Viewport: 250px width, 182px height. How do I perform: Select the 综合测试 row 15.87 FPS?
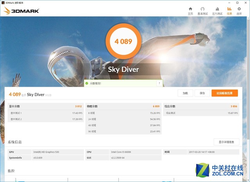tap(201, 113)
